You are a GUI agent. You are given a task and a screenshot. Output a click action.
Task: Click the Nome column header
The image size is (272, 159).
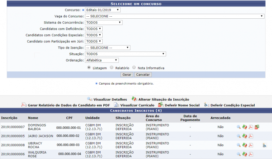[x=33, y=118]
